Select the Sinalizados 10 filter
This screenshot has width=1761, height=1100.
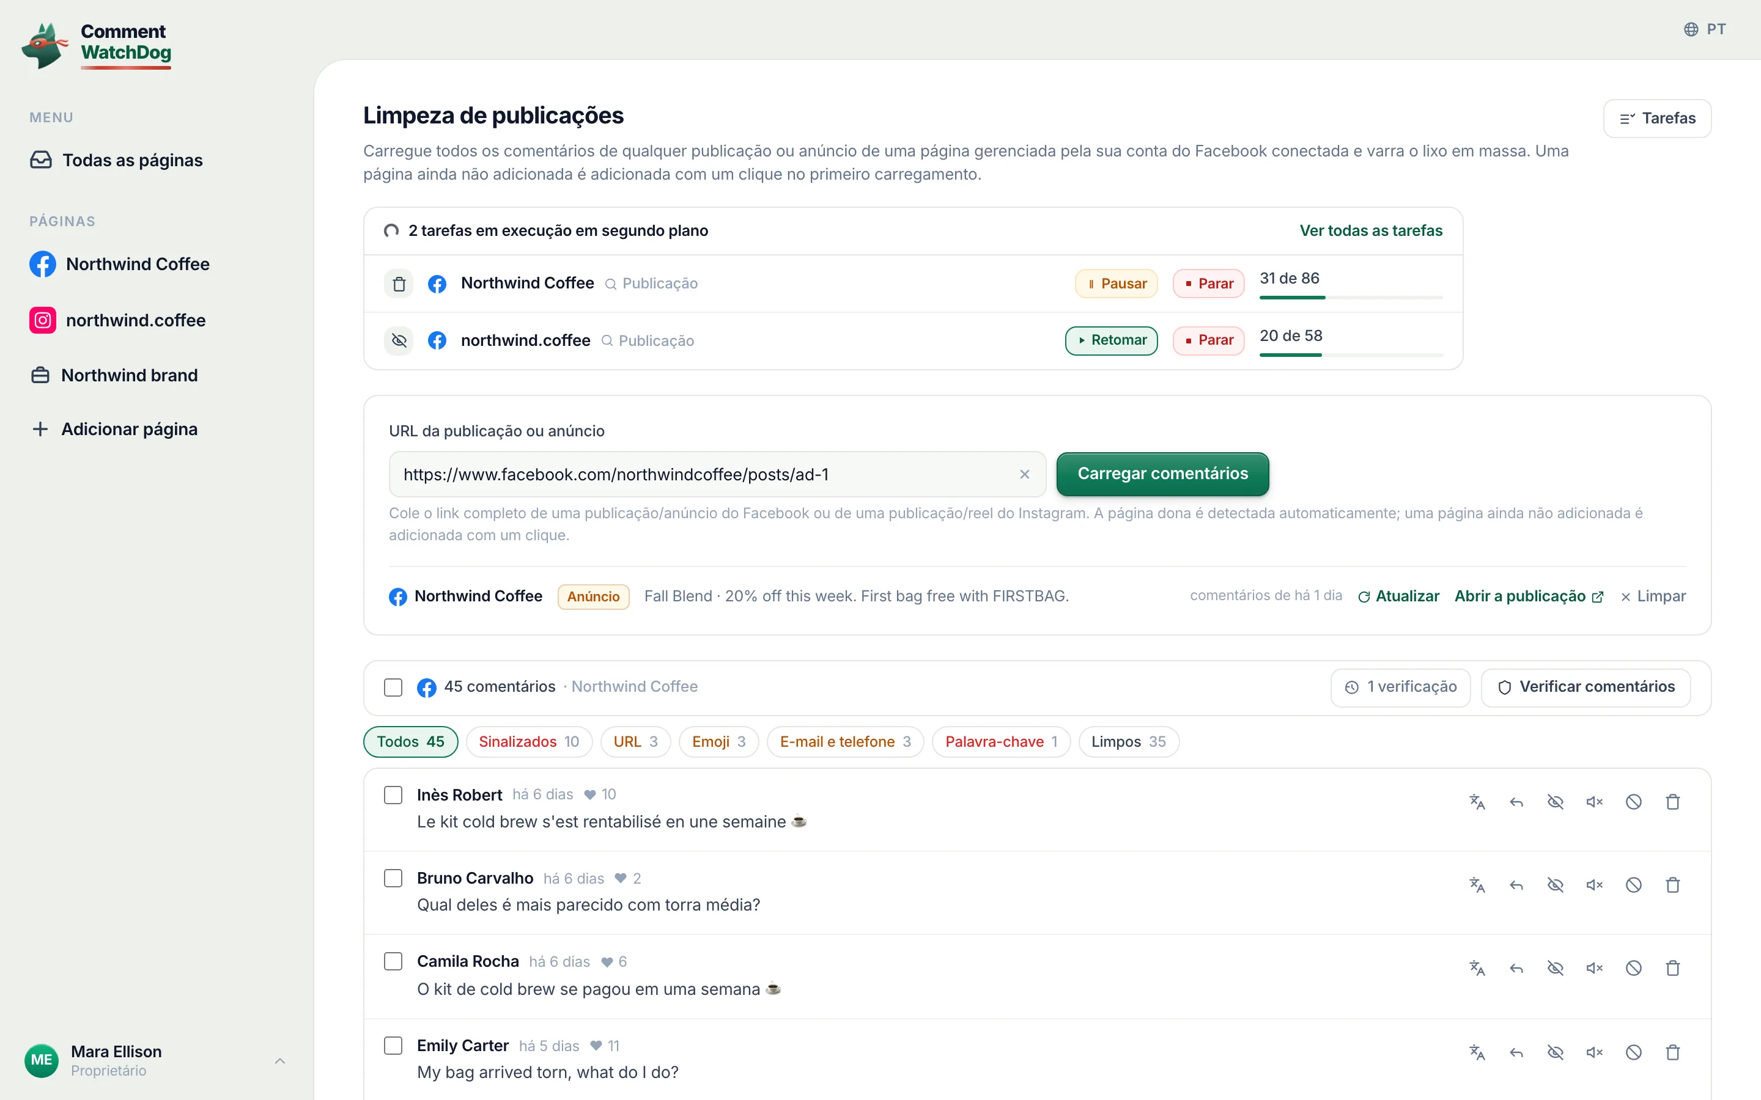pyautogui.click(x=529, y=741)
